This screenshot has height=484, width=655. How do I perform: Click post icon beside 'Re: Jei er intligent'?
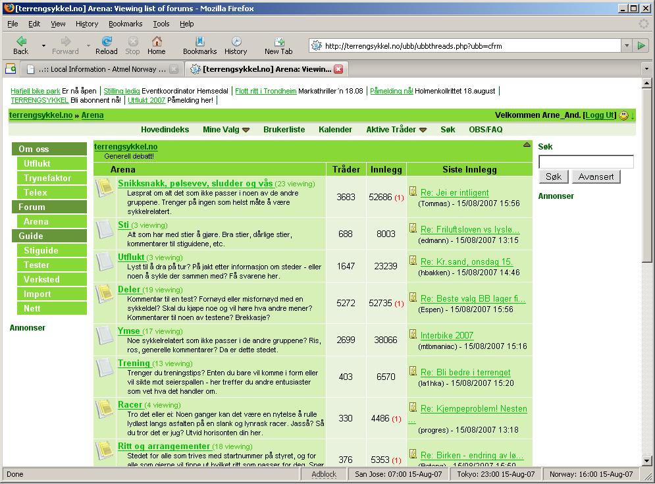click(x=413, y=192)
